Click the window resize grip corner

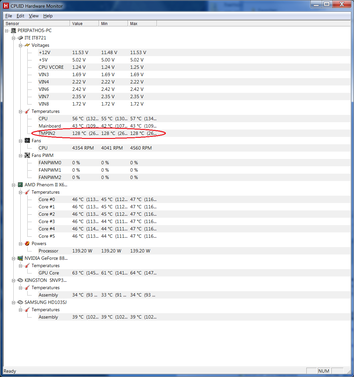coord(348,371)
